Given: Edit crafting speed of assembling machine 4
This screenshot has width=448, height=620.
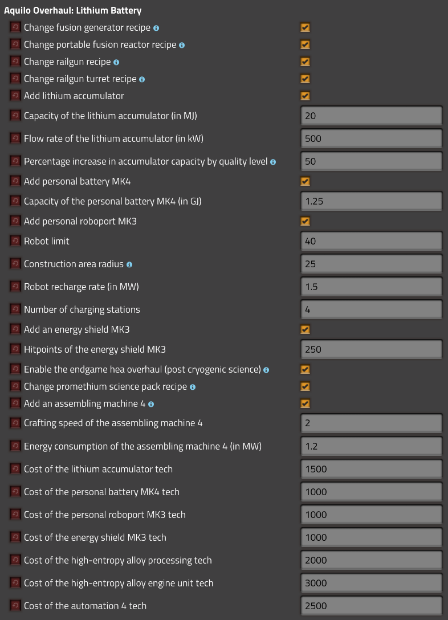Looking at the screenshot, I should [371, 423].
